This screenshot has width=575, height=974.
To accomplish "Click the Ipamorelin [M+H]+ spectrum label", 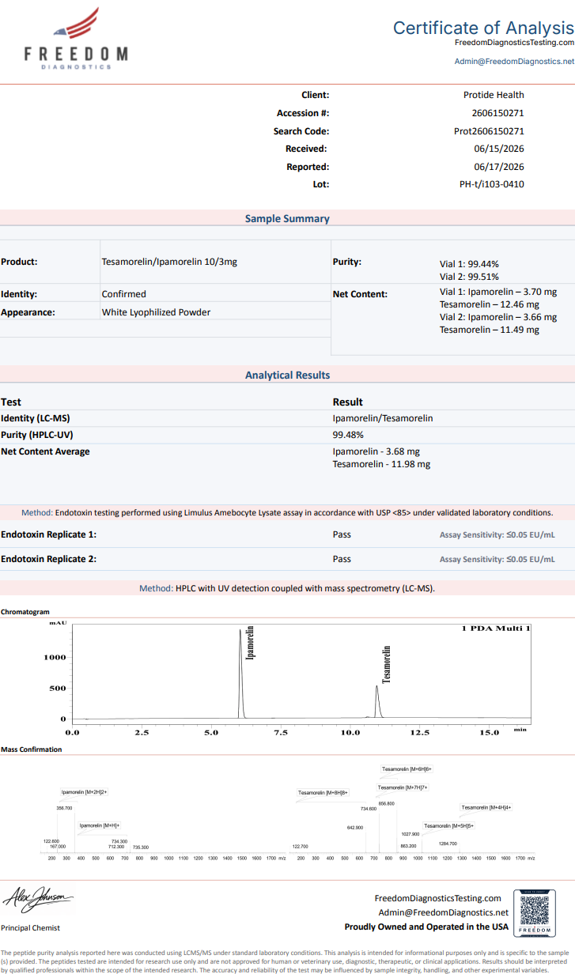I will point(99,825).
